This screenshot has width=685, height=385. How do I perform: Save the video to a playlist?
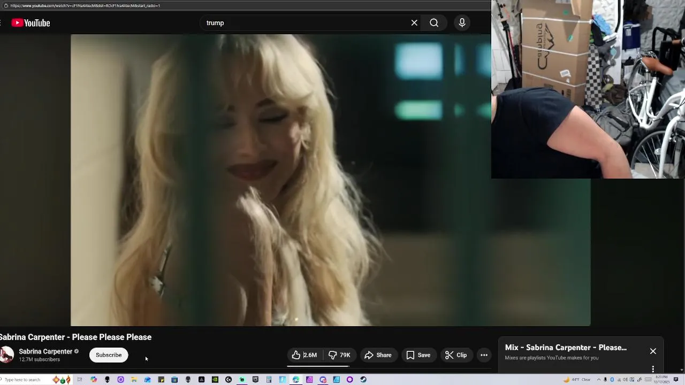tap(418, 355)
